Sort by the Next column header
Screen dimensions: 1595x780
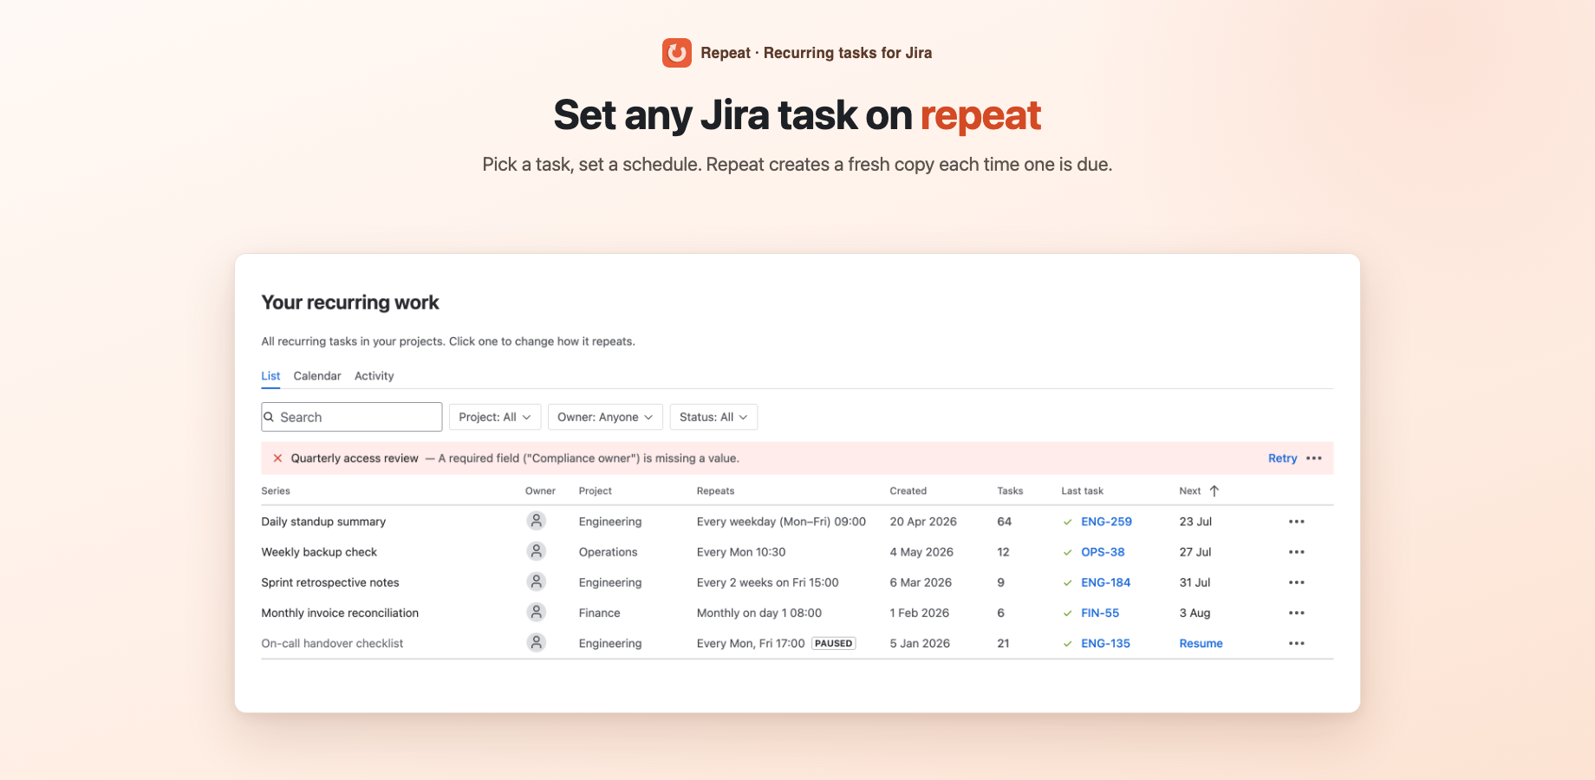[1190, 491]
